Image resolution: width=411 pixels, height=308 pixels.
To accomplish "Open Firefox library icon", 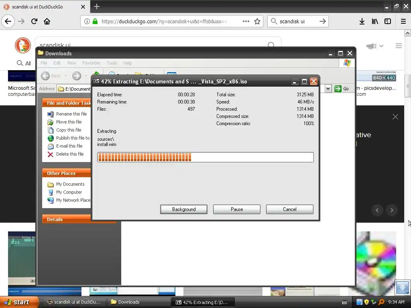I will 375,21.
